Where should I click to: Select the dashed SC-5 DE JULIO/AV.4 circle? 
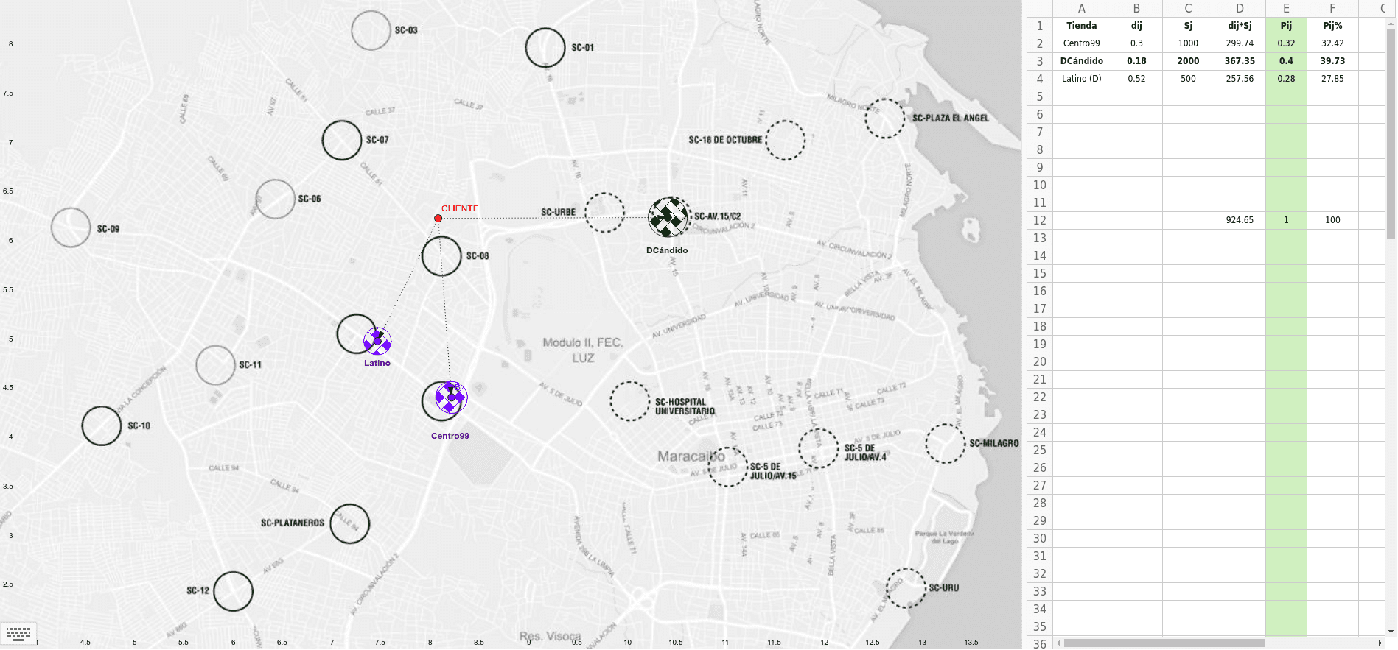click(x=819, y=448)
